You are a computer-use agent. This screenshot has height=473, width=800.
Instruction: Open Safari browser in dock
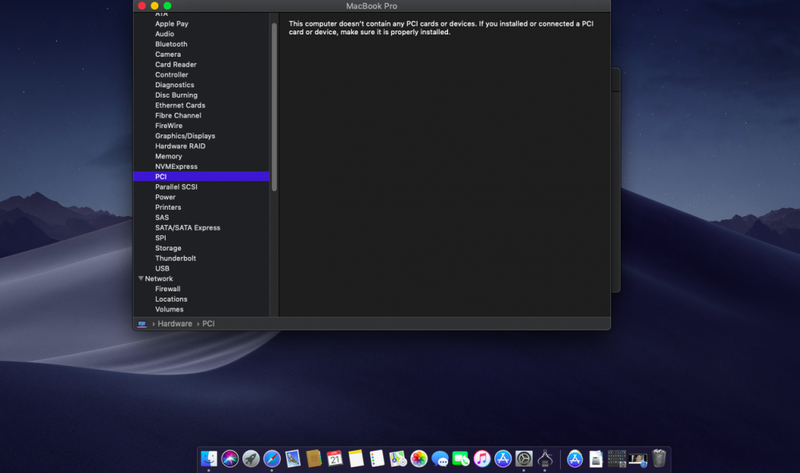pos(272,459)
